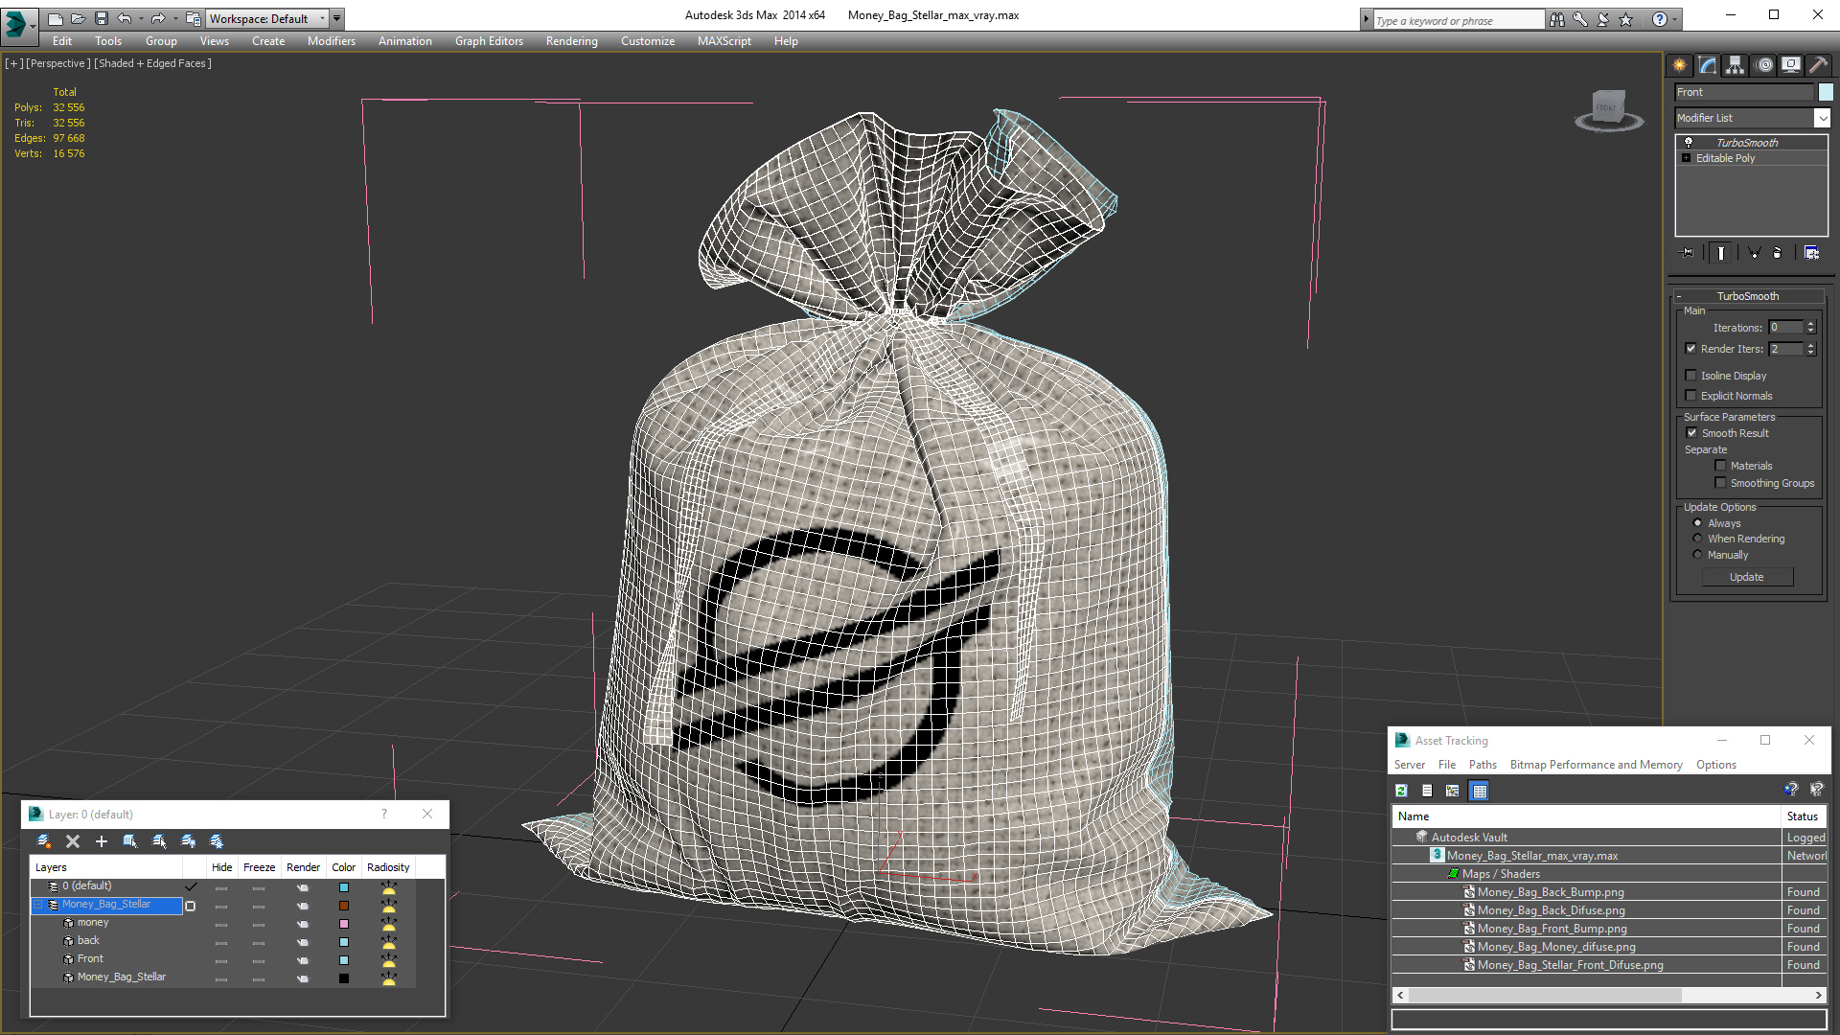Viewport: 1840px width, 1035px height.
Task: Open the Hierarchy command panel tab
Action: tap(1736, 65)
